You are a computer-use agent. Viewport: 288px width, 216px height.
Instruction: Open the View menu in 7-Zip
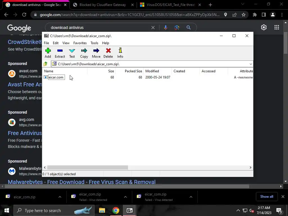tap(66, 43)
